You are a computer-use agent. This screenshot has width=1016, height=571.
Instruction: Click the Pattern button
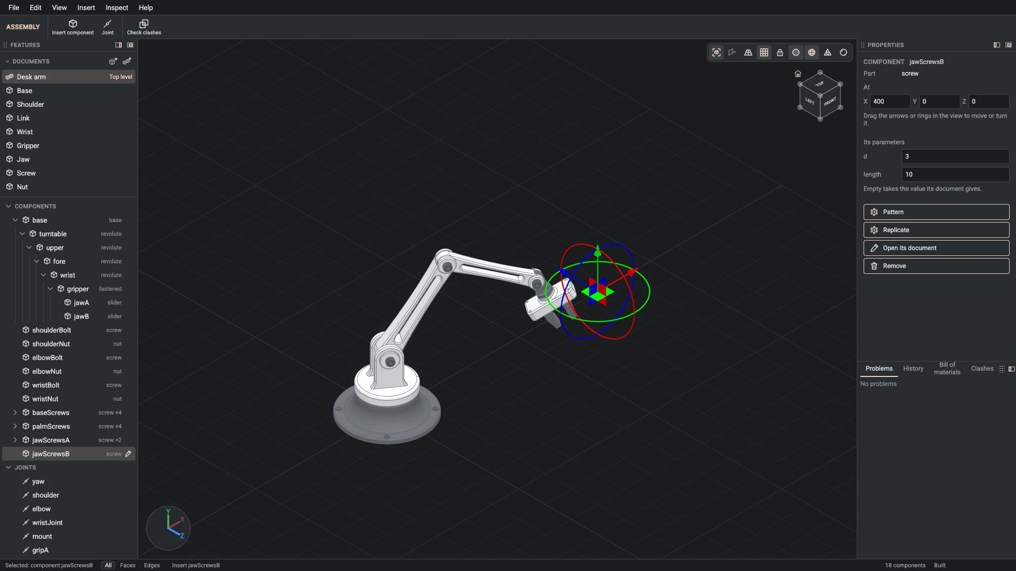(x=936, y=212)
